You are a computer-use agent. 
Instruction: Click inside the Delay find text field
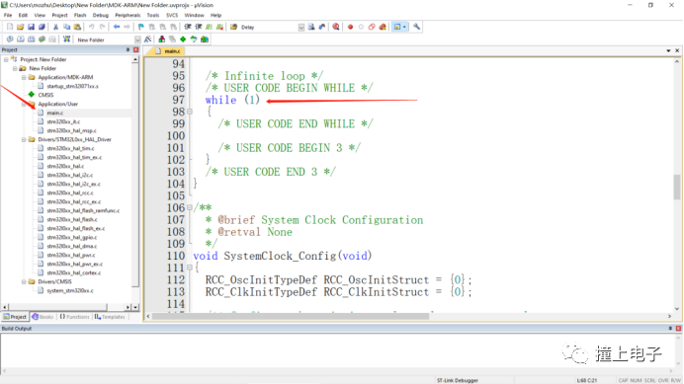click(268, 28)
